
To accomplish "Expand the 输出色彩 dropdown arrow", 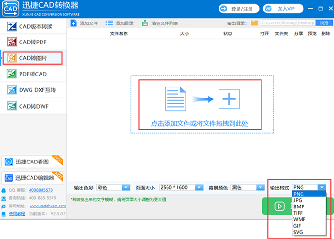I will [126, 187].
